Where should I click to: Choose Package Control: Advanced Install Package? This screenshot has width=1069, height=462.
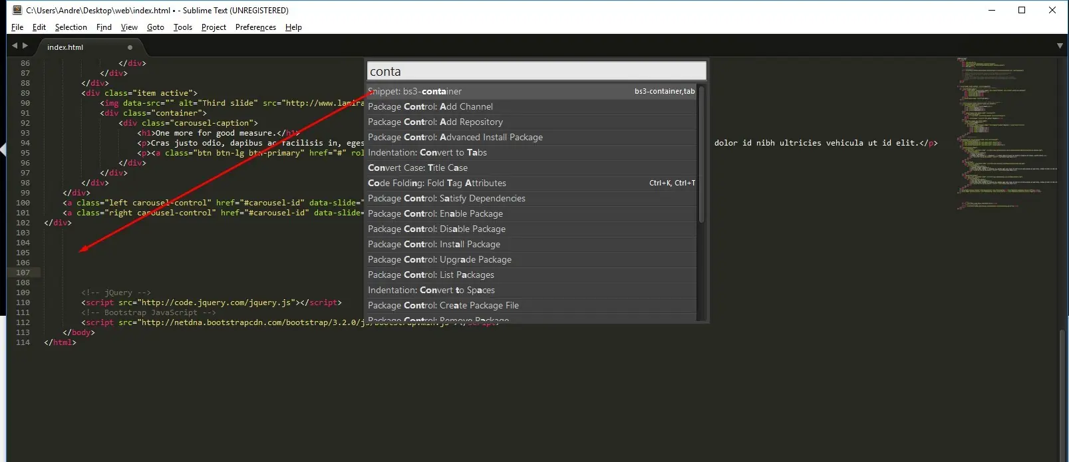coord(531,137)
